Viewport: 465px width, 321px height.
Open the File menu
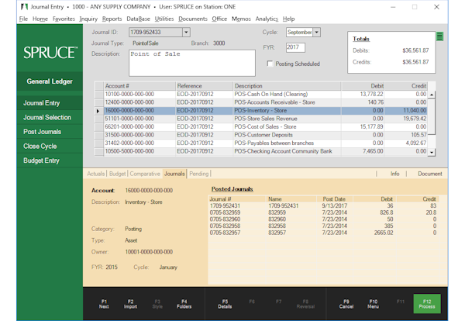[23, 19]
